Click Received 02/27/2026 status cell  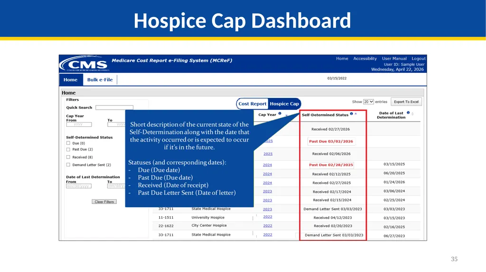(330, 129)
